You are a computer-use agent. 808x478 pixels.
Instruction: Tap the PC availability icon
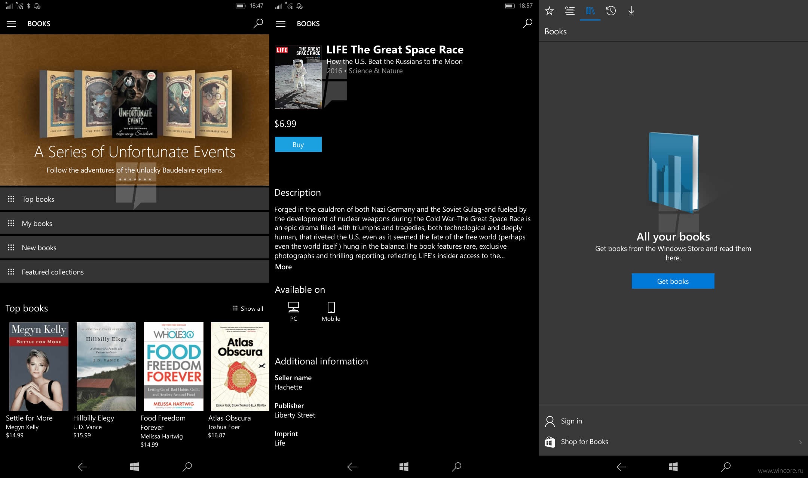click(x=294, y=307)
